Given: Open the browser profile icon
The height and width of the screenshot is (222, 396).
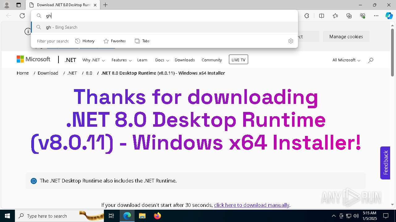Looking at the screenshot, I should click(6, 5).
